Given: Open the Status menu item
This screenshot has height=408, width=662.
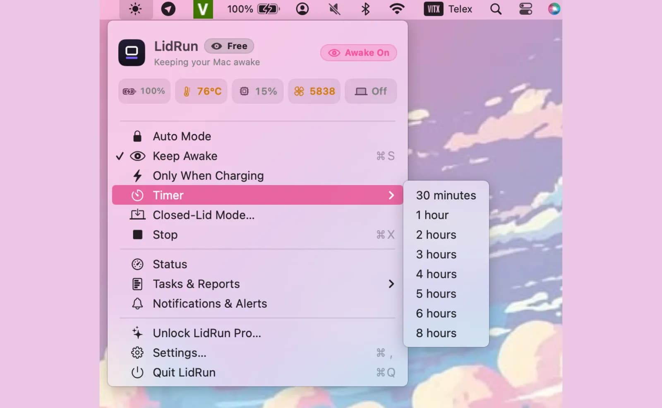Looking at the screenshot, I should pos(257,264).
